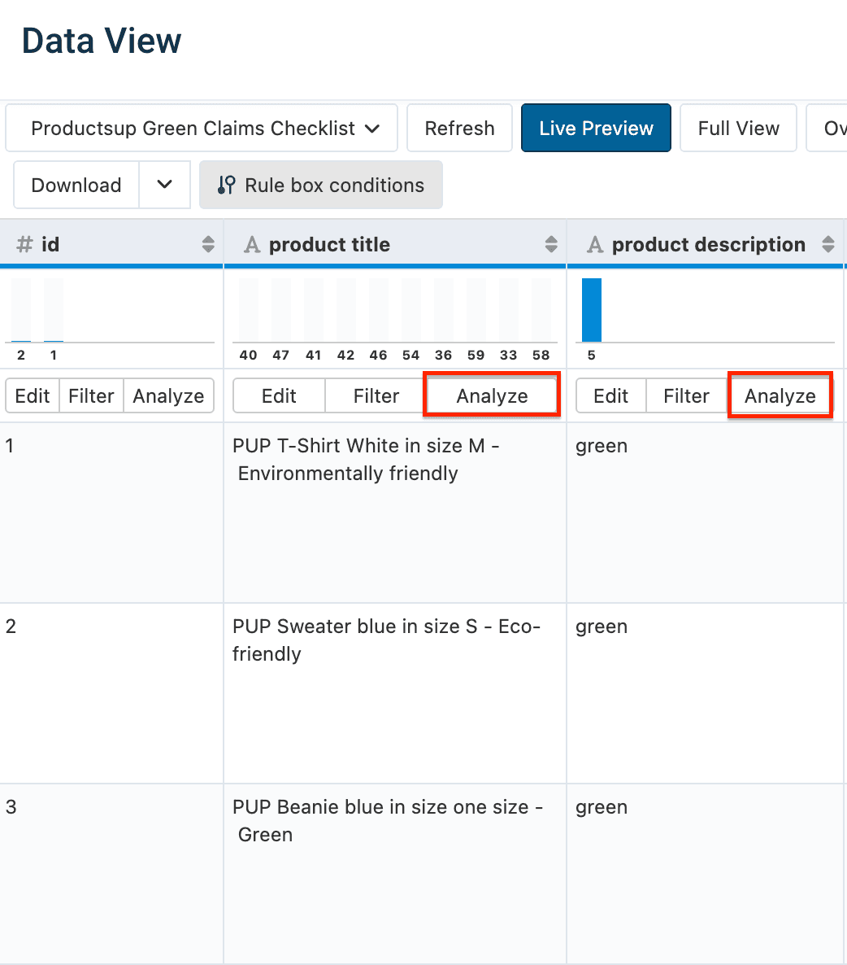Analyze the product description column
The width and height of the screenshot is (847, 965).
coord(780,396)
